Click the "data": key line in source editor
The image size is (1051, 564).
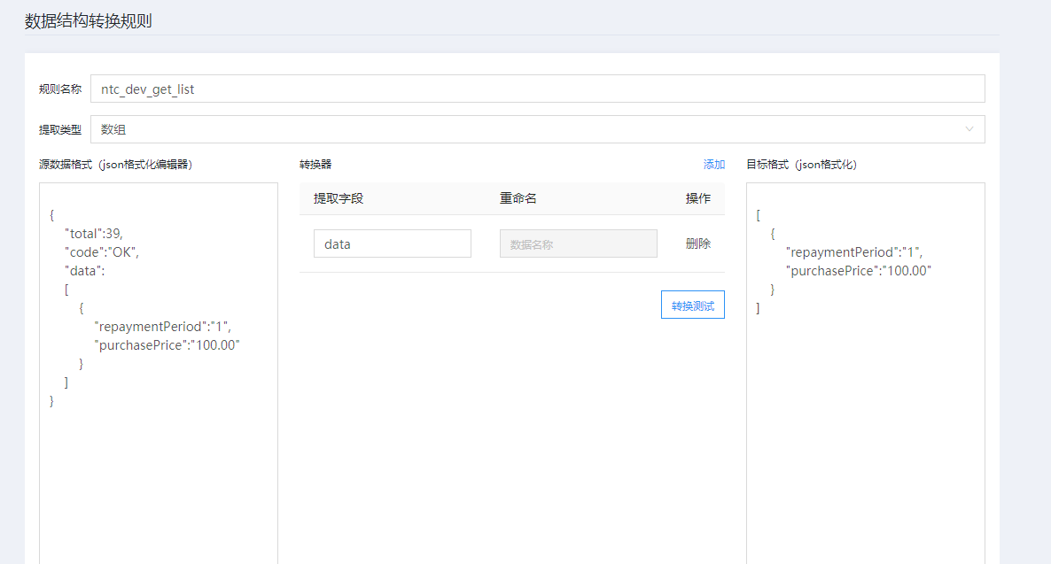[85, 271]
